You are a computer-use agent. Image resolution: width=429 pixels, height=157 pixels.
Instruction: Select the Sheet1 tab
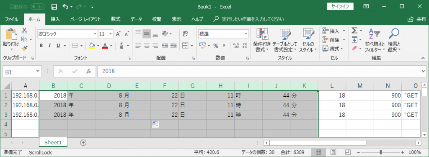point(53,142)
